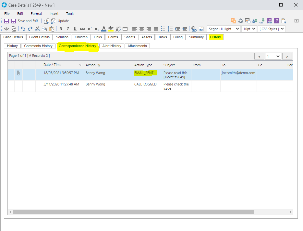Click the two-people group icon
The image size is (303, 231).
click(255, 21)
